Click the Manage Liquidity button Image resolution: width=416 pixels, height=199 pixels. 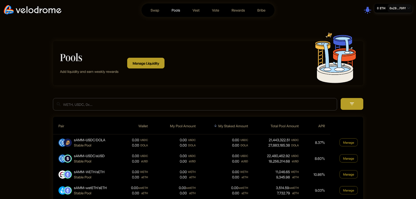(x=146, y=63)
